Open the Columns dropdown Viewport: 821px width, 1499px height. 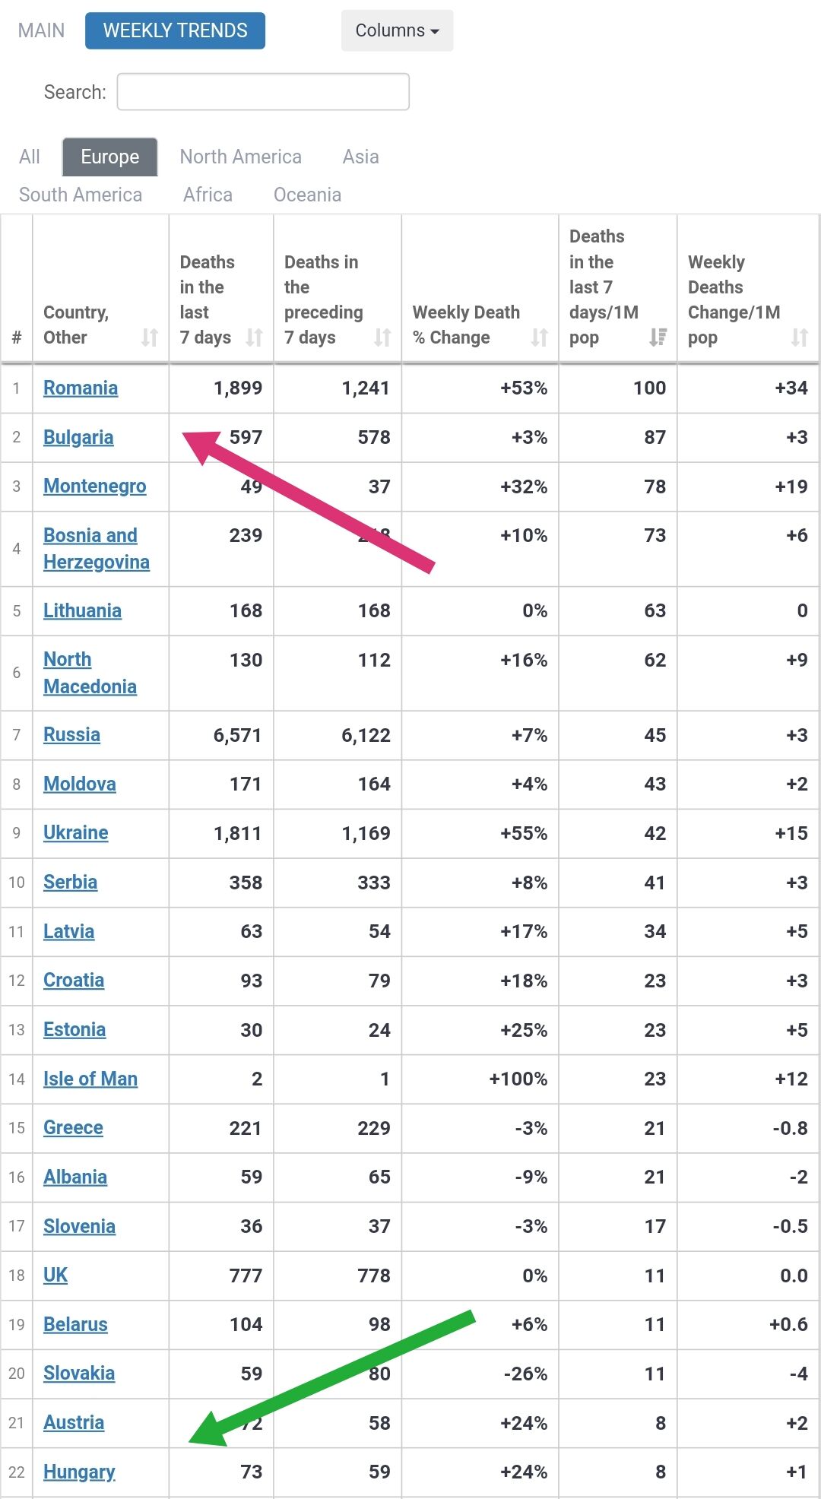pos(397,30)
